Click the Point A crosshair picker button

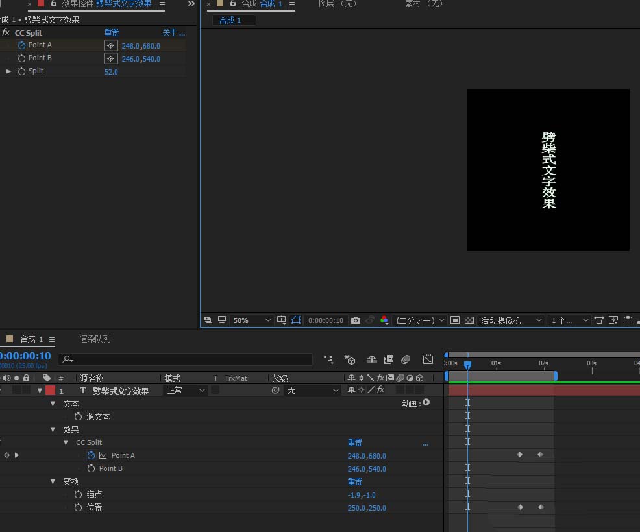click(x=110, y=45)
